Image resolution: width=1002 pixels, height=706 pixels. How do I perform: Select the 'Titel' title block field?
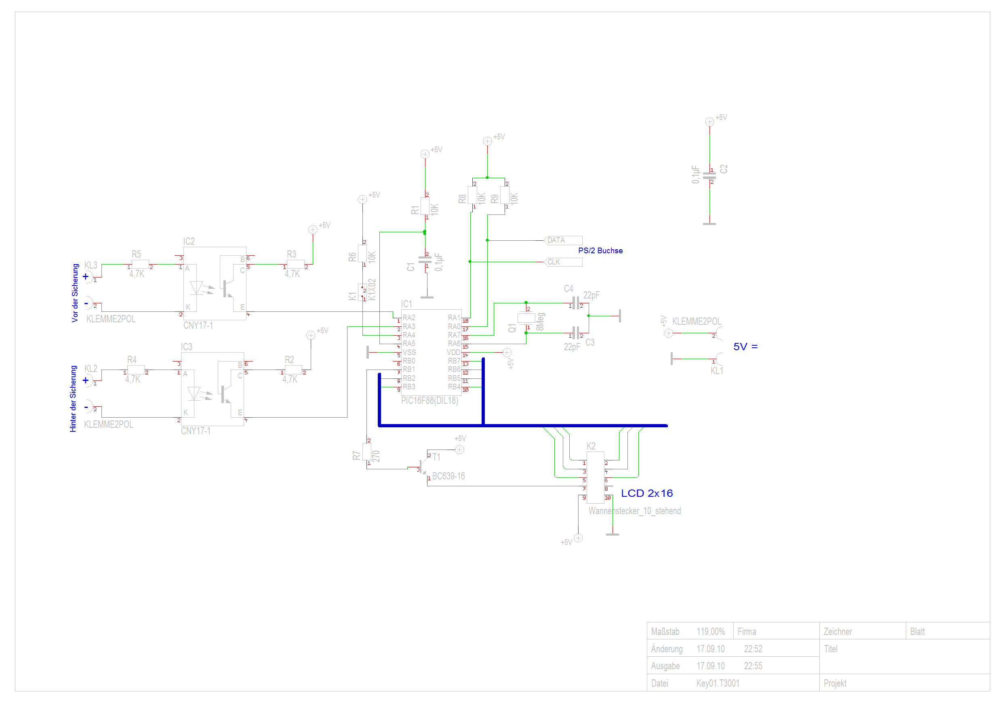tap(831, 649)
